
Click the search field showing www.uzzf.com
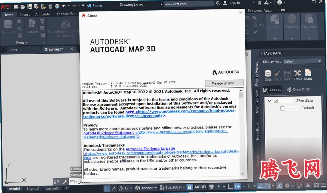pos(189,4)
